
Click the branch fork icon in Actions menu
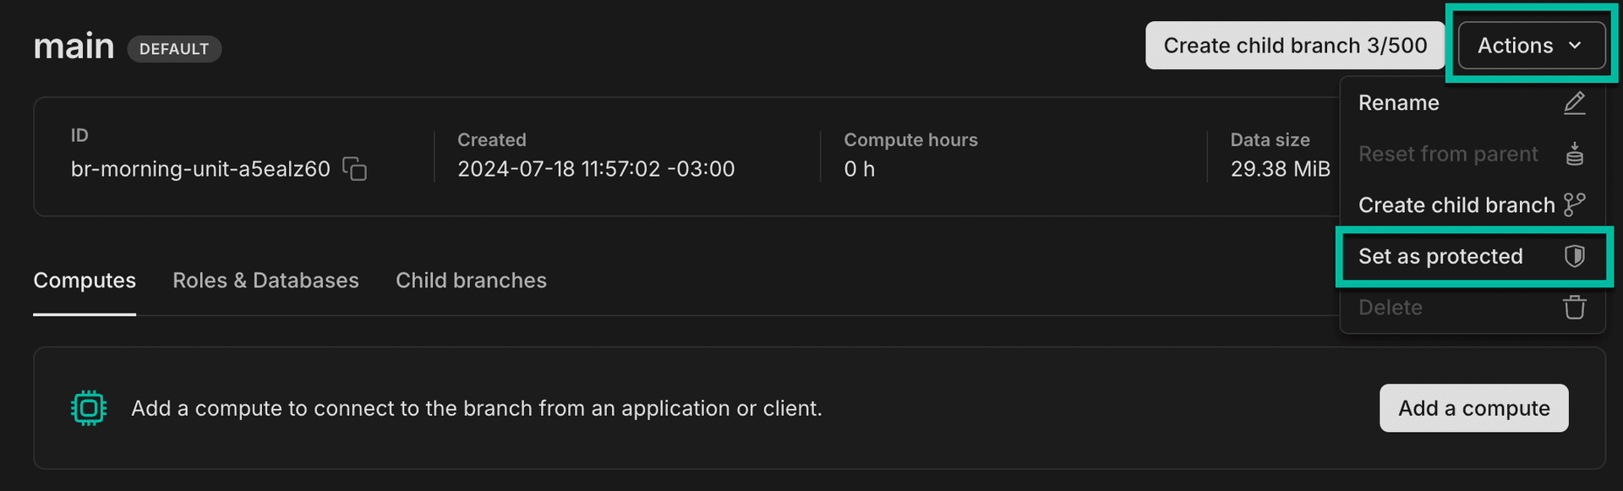point(1574,205)
